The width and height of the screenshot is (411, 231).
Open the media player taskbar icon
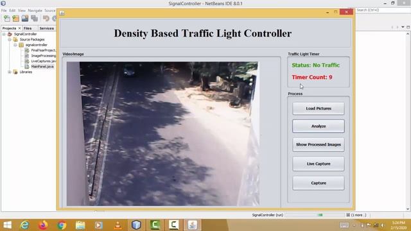click(x=99, y=225)
